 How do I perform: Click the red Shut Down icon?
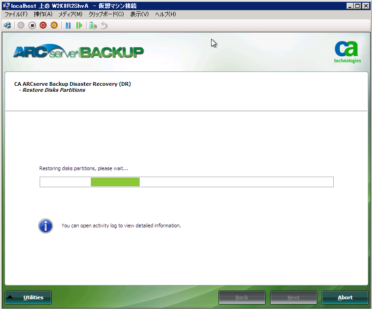pyautogui.click(x=43, y=25)
